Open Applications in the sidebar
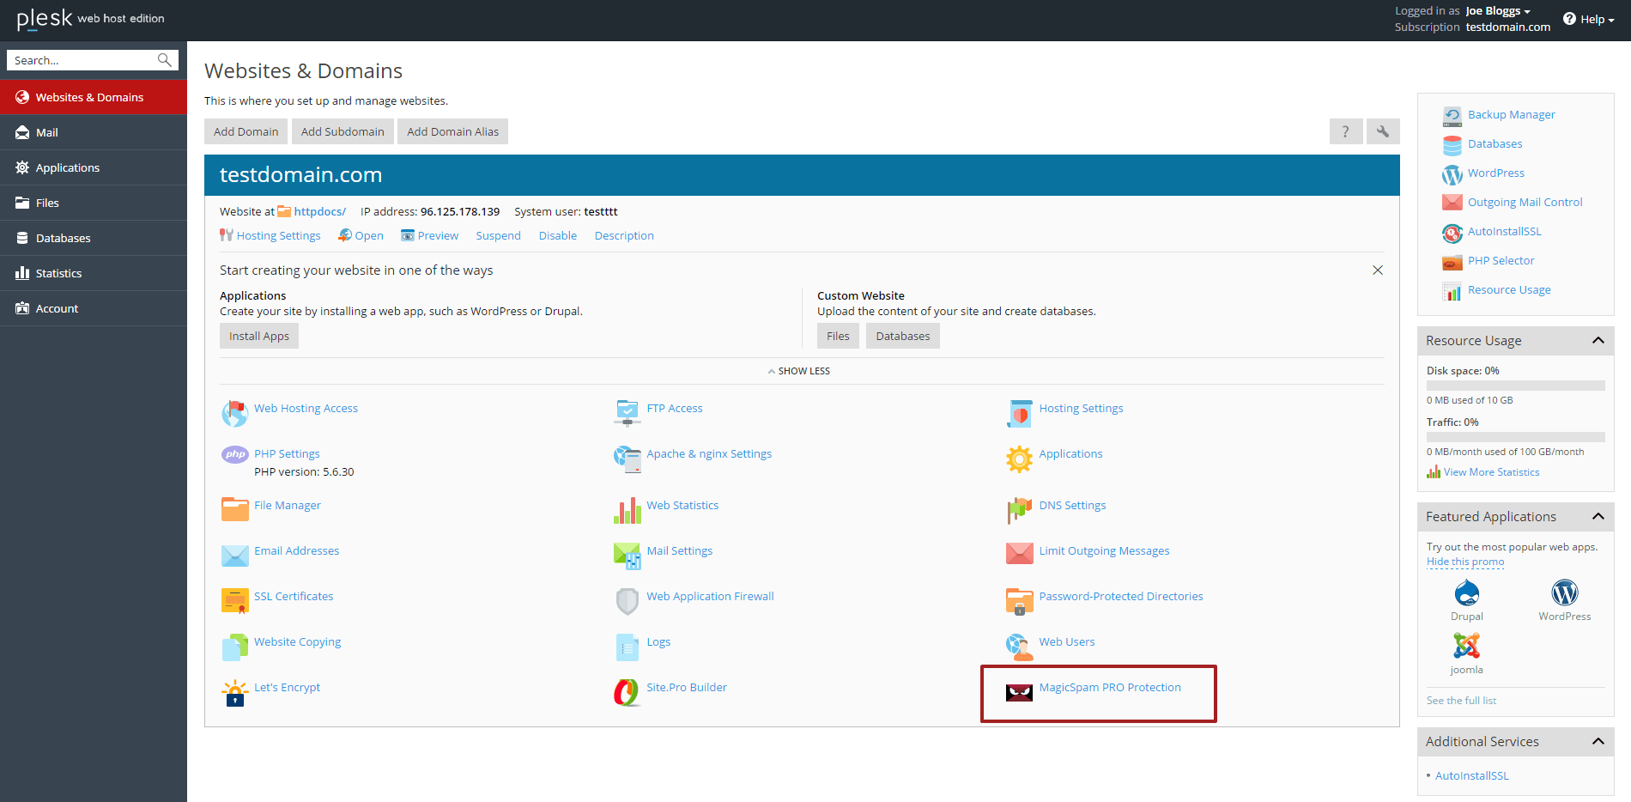 point(94,167)
